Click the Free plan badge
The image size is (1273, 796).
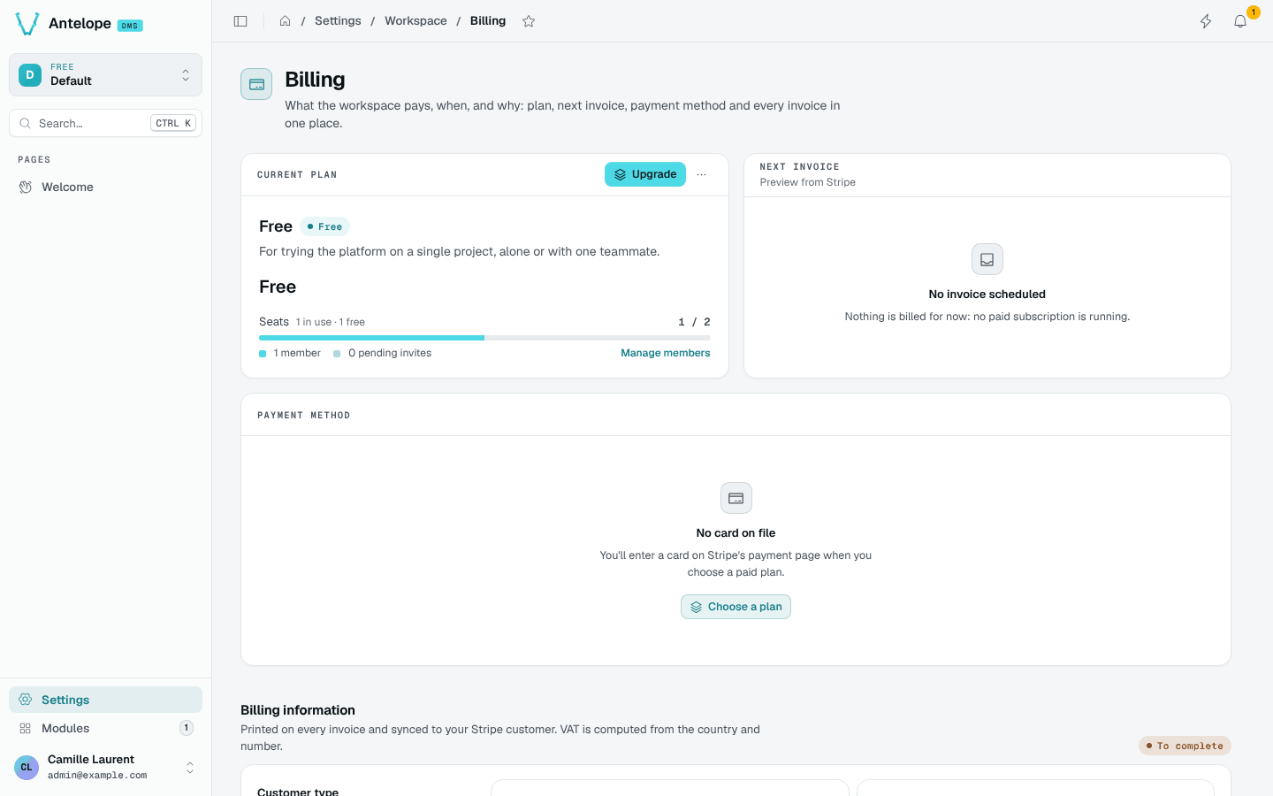coord(324,226)
